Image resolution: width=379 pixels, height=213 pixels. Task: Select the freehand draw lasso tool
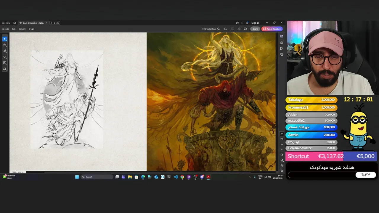click(x=5, y=57)
